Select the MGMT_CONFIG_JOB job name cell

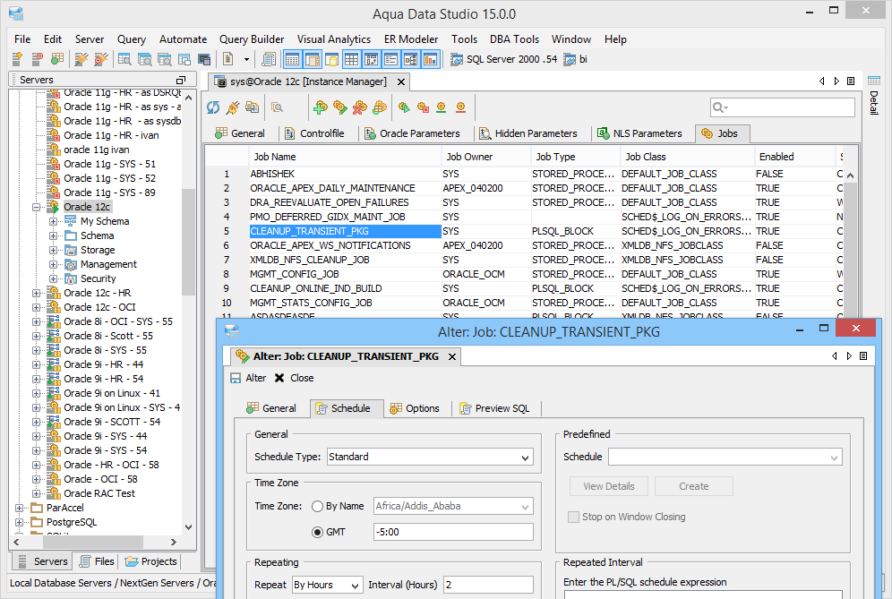pyautogui.click(x=346, y=274)
